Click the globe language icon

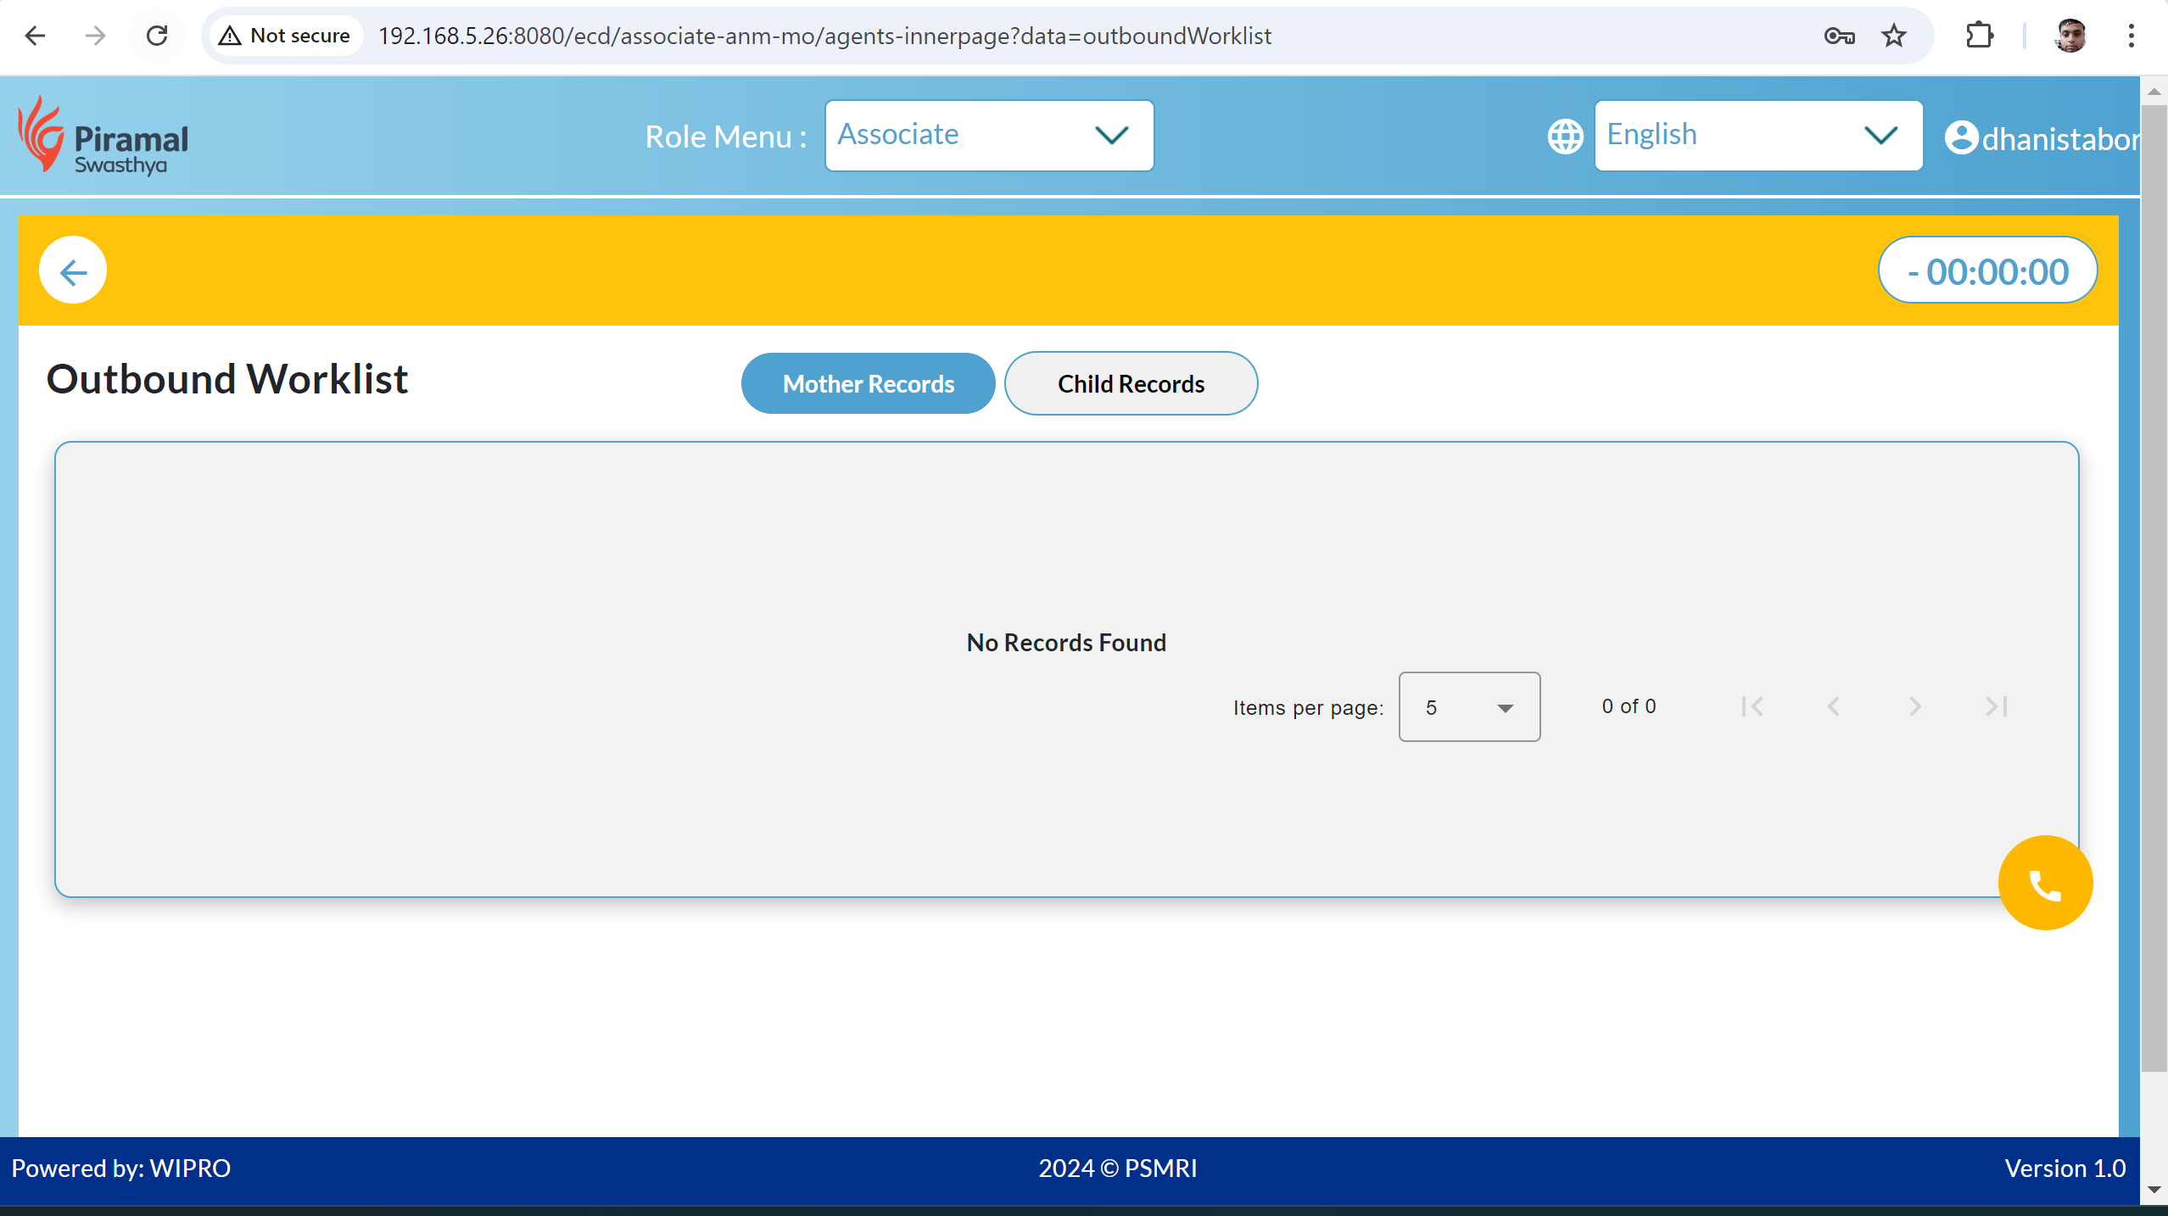click(x=1565, y=137)
